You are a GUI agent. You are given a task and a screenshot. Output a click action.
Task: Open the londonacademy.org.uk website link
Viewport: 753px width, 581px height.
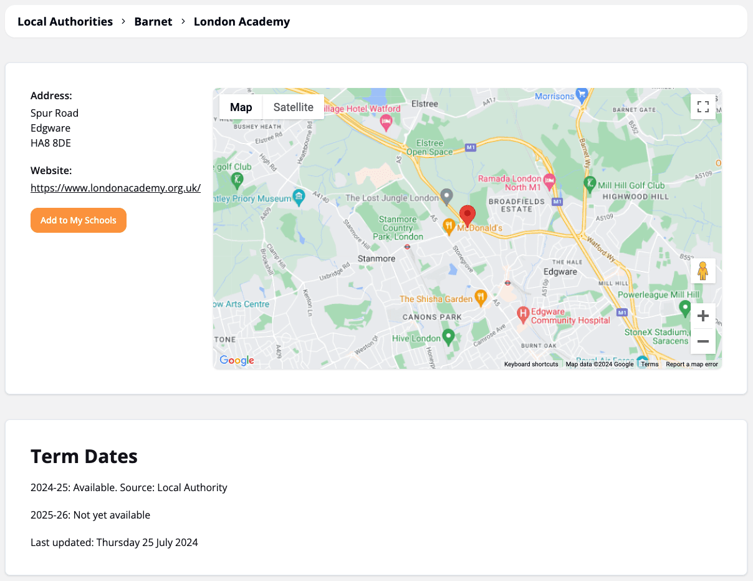point(115,188)
